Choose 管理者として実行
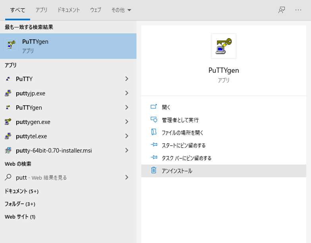The image size is (311, 243). (224, 120)
